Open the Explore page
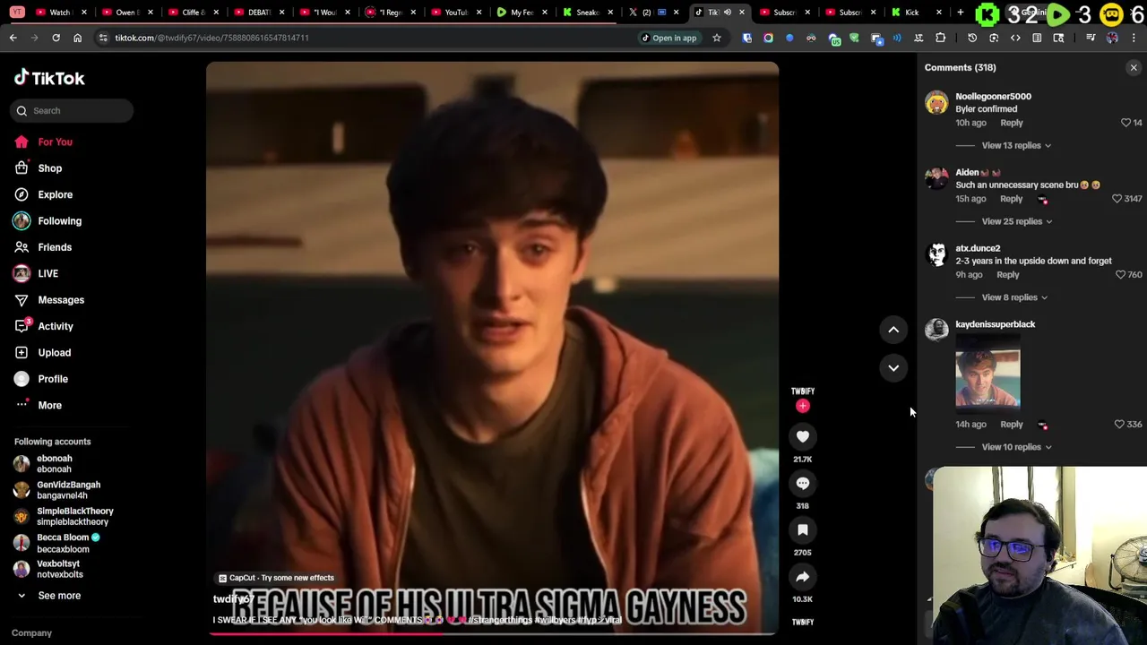The width and height of the screenshot is (1147, 645). click(55, 194)
